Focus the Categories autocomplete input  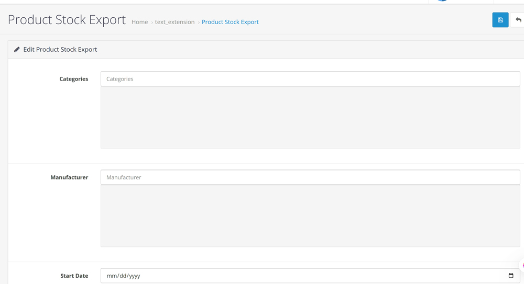[310, 79]
